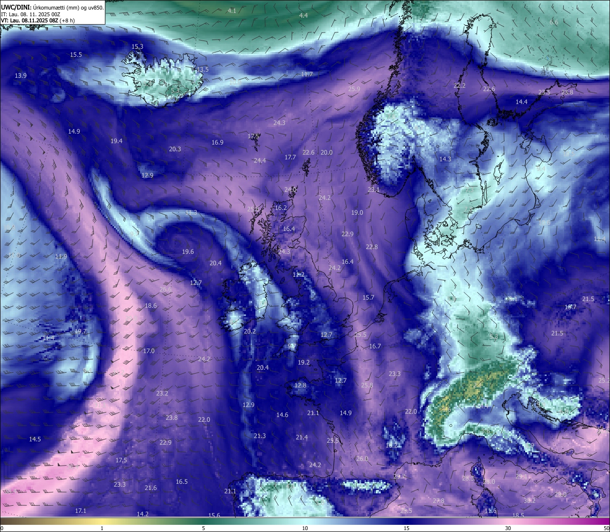This screenshot has height=532, width=610.
Task: Click the 4.1 value at the top of the map
Action: click(x=232, y=10)
